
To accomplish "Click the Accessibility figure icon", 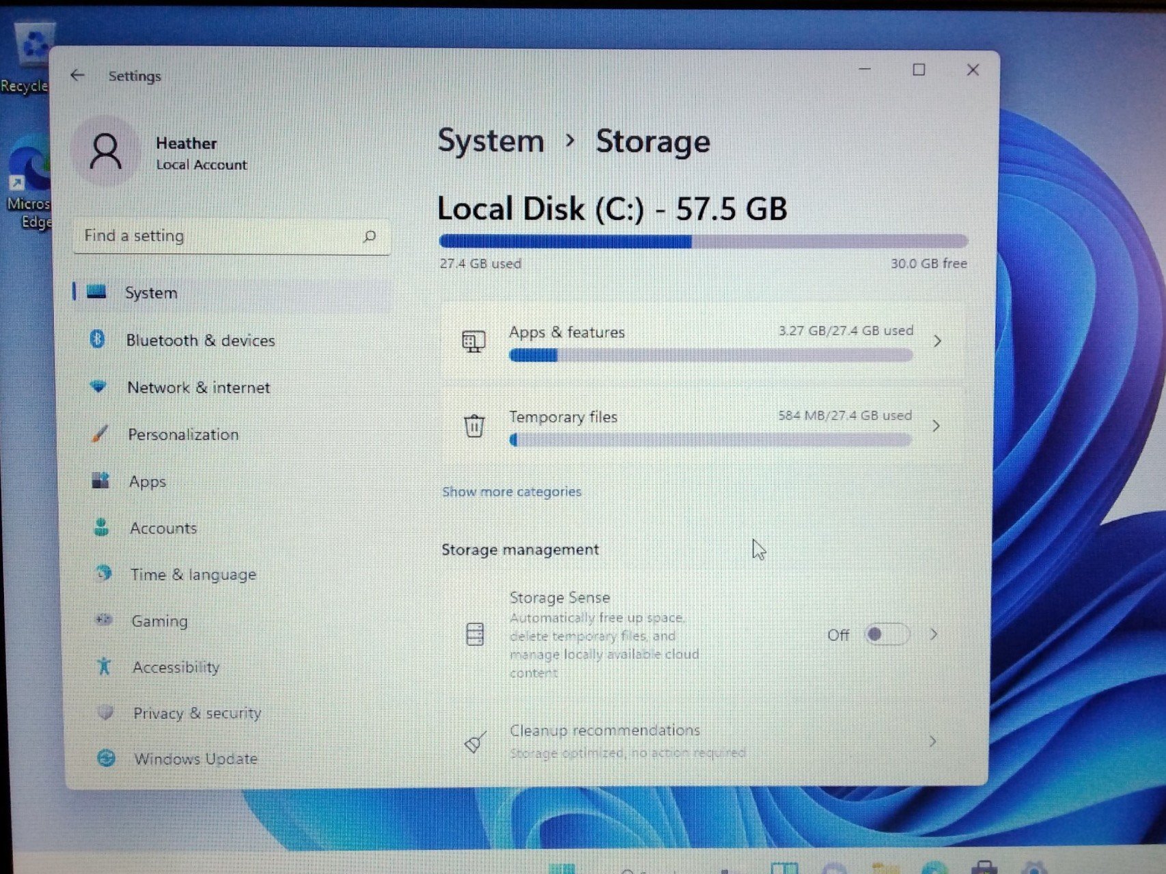I will point(105,666).
